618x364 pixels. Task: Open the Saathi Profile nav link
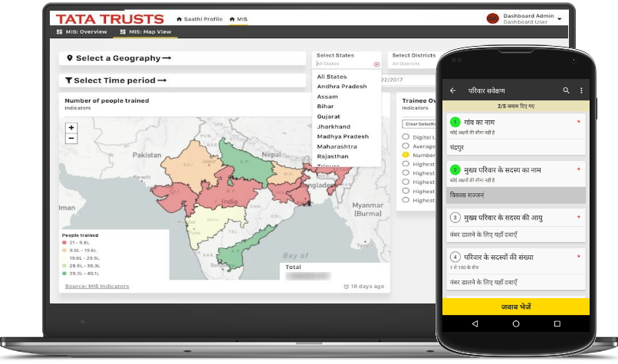point(199,19)
